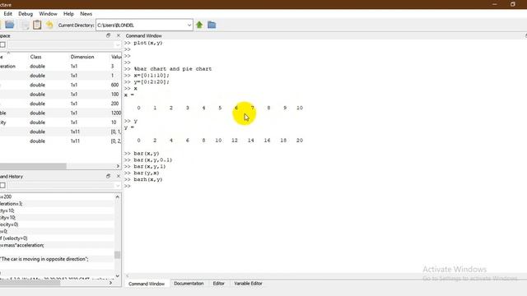Click the Workspace horizontal scrollbar thumb

click(x=33, y=166)
